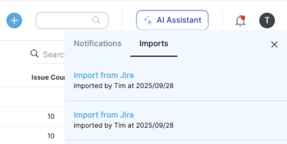Click the table search magnifier icon

[34, 54]
